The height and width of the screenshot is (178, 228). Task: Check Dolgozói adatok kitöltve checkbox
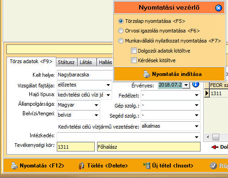click(134, 50)
